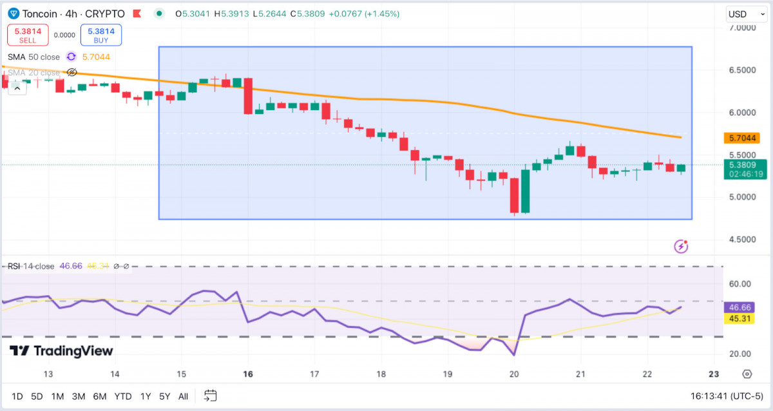Click the orange 5.7044 SMA legend value
This screenshot has width=773, height=411.
(x=96, y=57)
